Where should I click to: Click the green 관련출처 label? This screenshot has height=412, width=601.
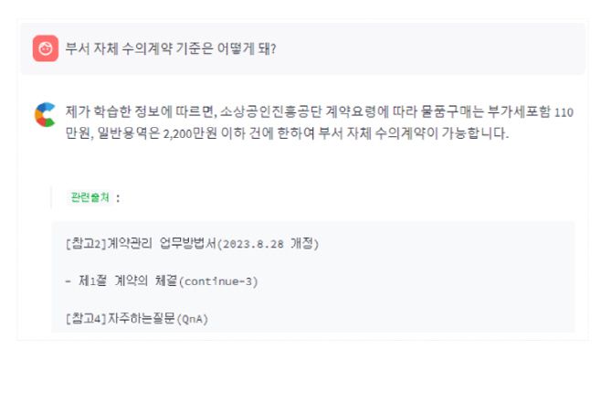click(x=90, y=197)
